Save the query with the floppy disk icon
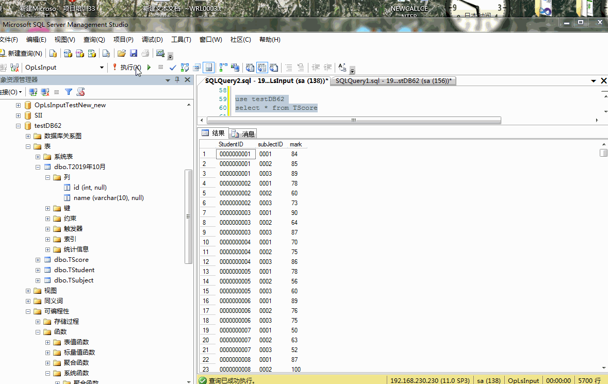 coord(134,54)
